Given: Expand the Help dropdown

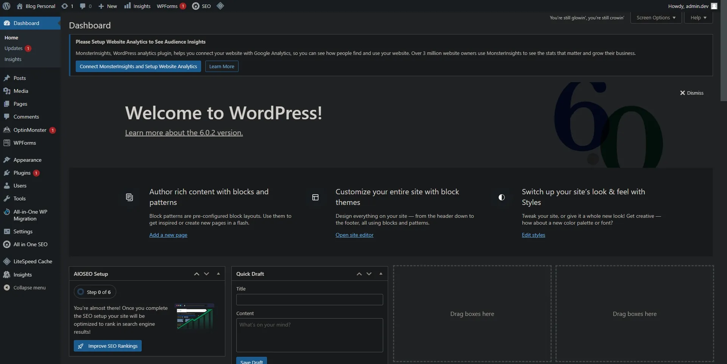Looking at the screenshot, I should click(x=698, y=18).
